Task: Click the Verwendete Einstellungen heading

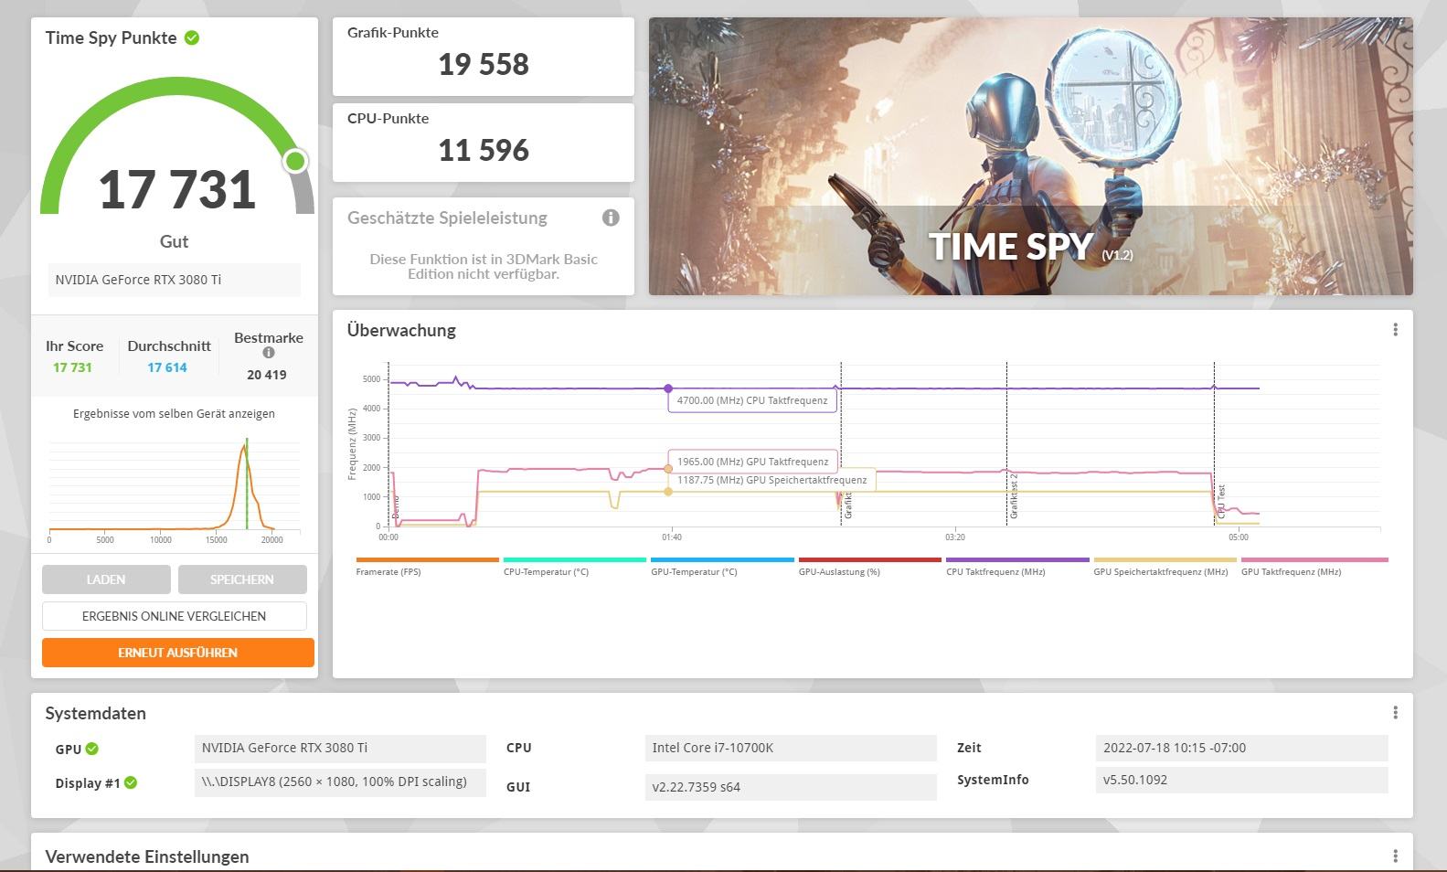Action: [x=147, y=856]
